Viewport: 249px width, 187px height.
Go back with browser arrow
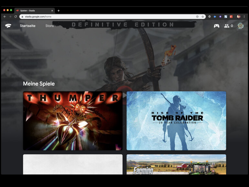[x=5, y=16]
